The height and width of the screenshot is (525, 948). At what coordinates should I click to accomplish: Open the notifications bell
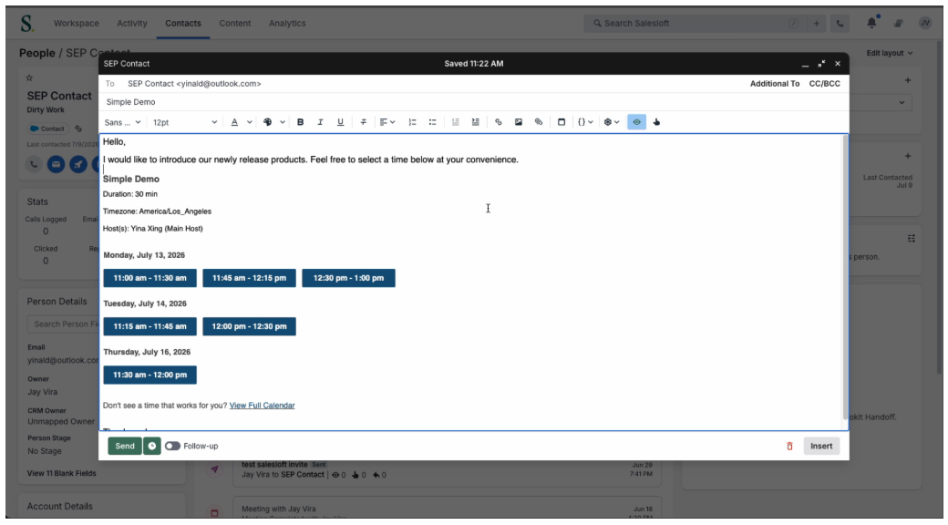[871, 23]
